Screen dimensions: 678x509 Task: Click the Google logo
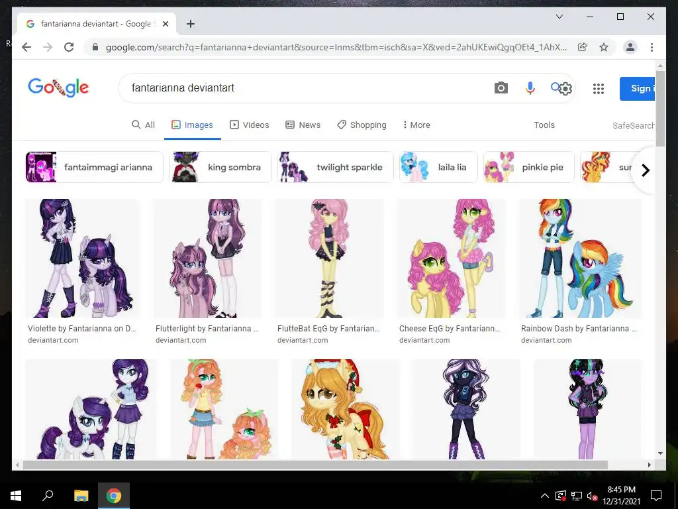coord(58,88)
